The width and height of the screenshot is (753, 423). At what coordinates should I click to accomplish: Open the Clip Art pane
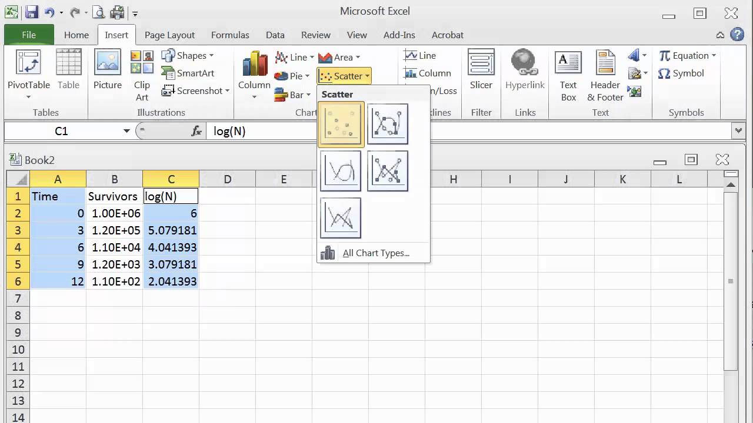click(x=142, y=76)
